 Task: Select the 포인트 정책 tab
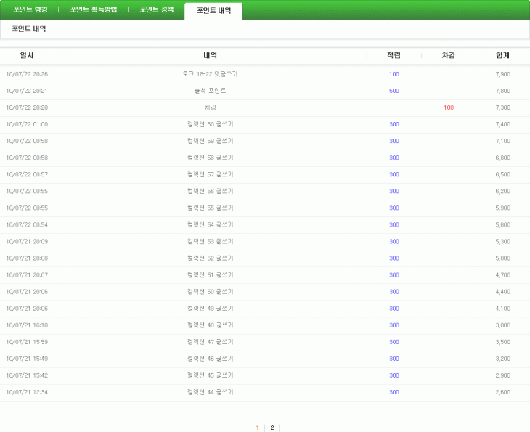point(157,10)
